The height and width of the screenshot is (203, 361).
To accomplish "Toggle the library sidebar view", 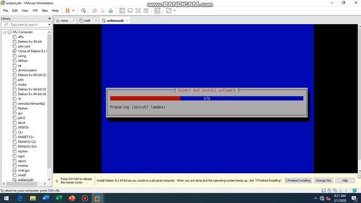I will point(122,11).
